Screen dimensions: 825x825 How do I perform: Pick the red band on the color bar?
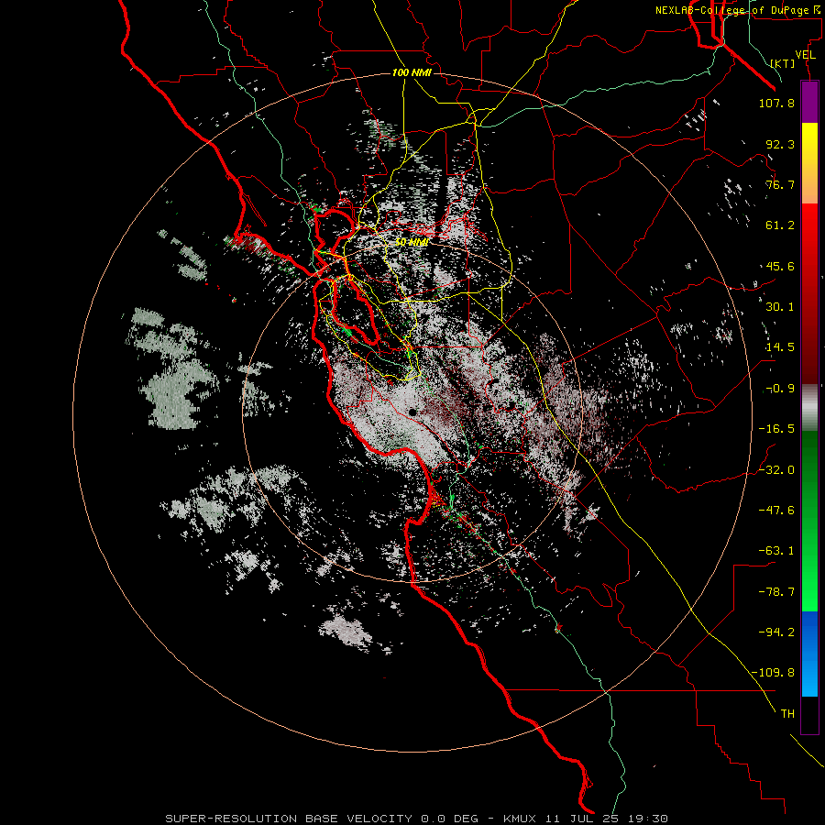(x=809, y=293)
